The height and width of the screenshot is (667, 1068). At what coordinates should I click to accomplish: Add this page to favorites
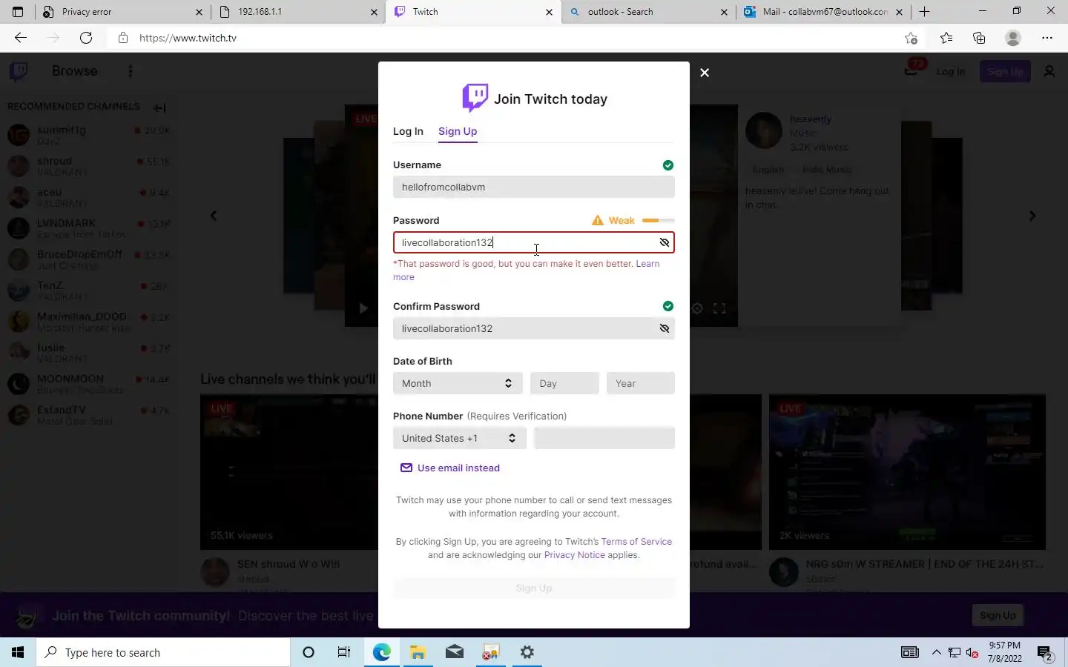coord(911,38)
